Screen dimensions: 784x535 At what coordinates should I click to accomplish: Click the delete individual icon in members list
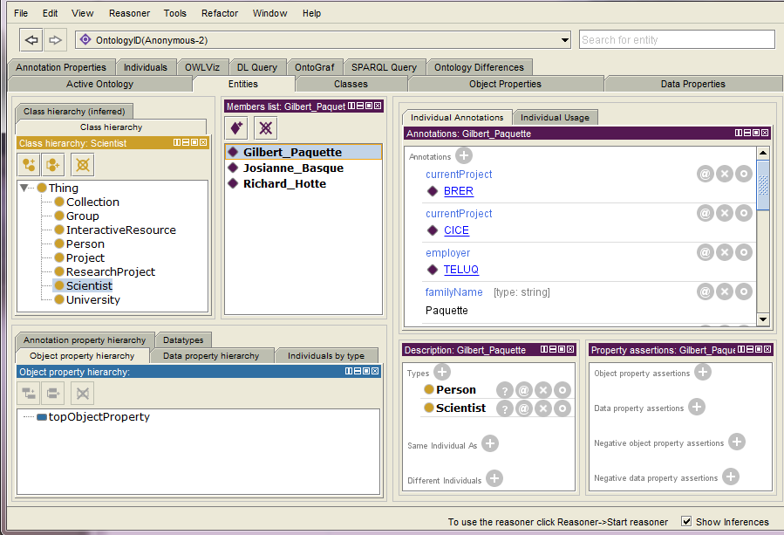(265, 127)
